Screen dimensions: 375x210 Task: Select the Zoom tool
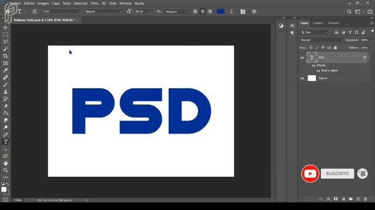tap(5, 170)
